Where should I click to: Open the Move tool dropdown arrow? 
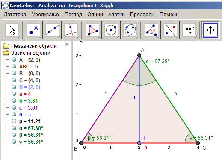(x=18, y=37)
